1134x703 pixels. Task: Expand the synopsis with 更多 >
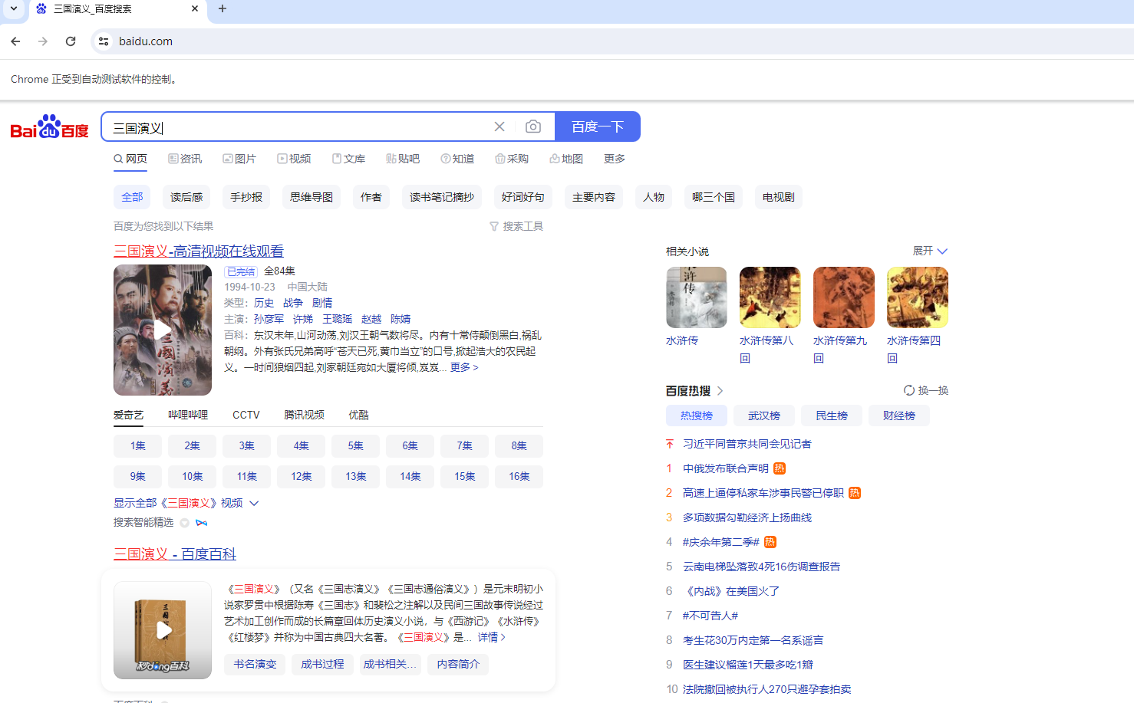(464, 368)
